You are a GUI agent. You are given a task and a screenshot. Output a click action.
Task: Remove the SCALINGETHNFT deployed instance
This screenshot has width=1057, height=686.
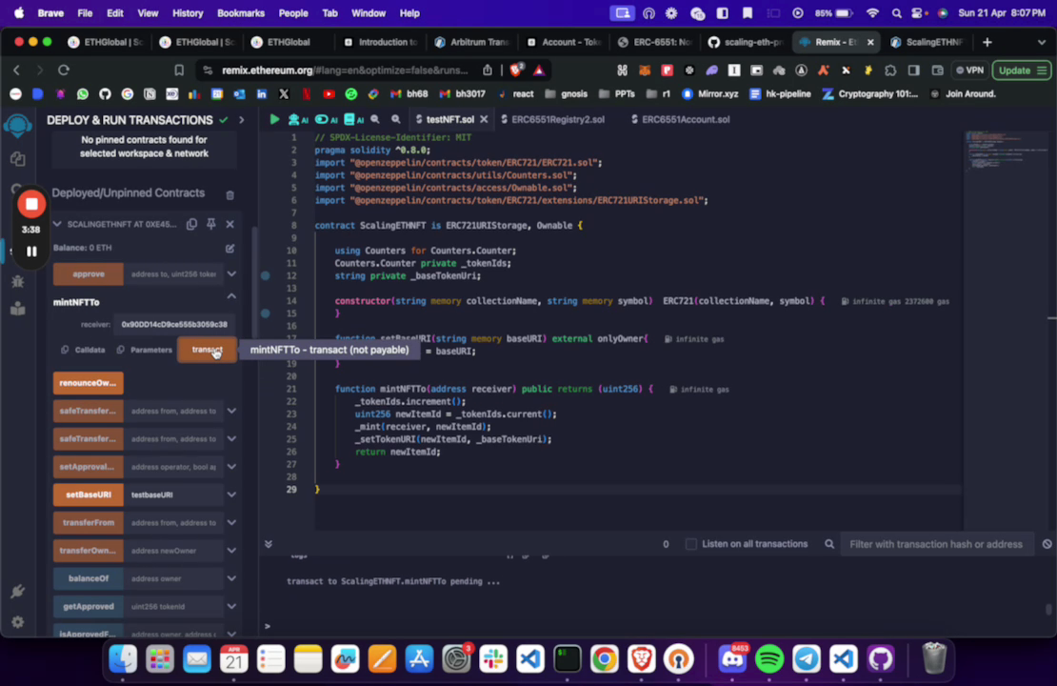[x=229, y=224]
